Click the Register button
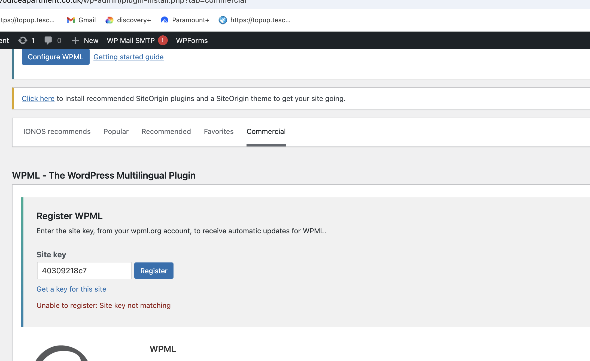Viewport: 590px width, 361px height. [x=154, y=271]
